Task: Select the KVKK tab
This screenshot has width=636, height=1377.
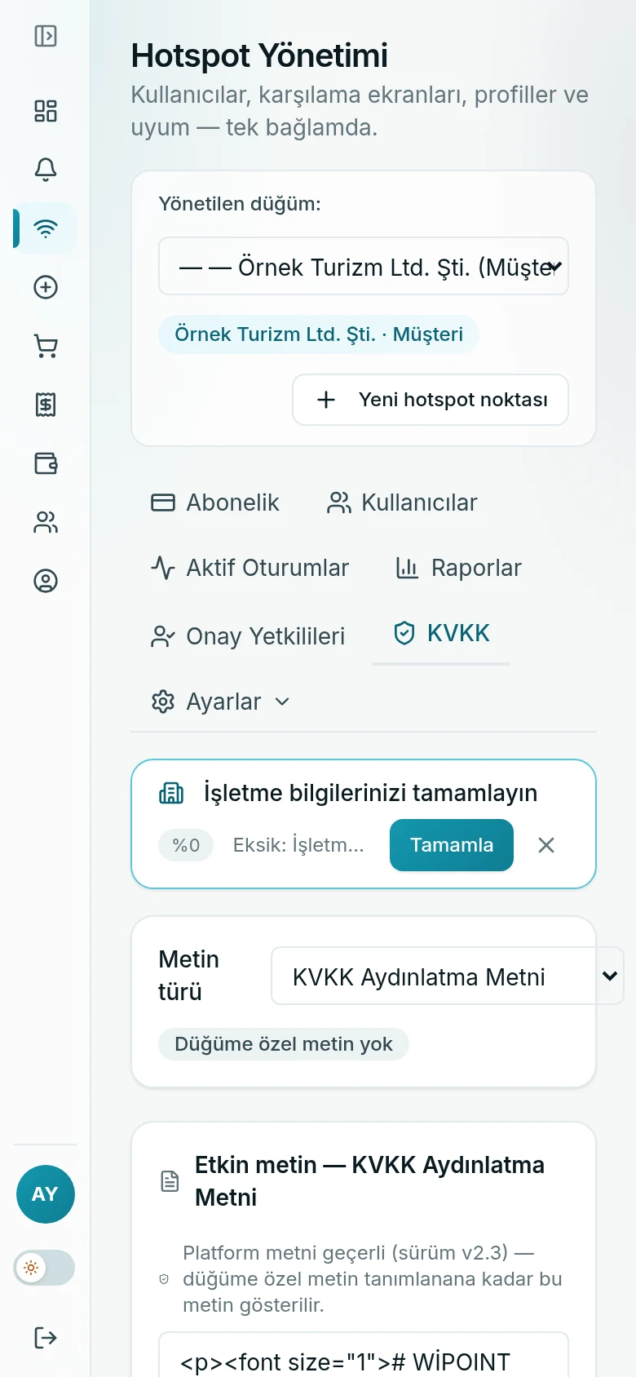Action: click(441, 633)
